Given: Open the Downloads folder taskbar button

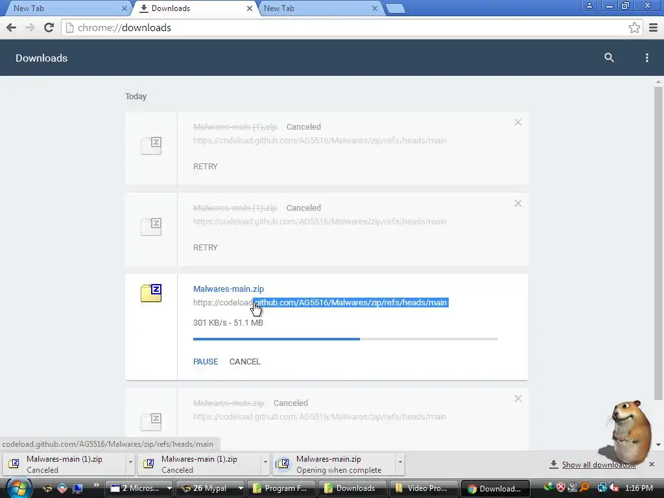Looking at the screenshot, I should (352, 488).
